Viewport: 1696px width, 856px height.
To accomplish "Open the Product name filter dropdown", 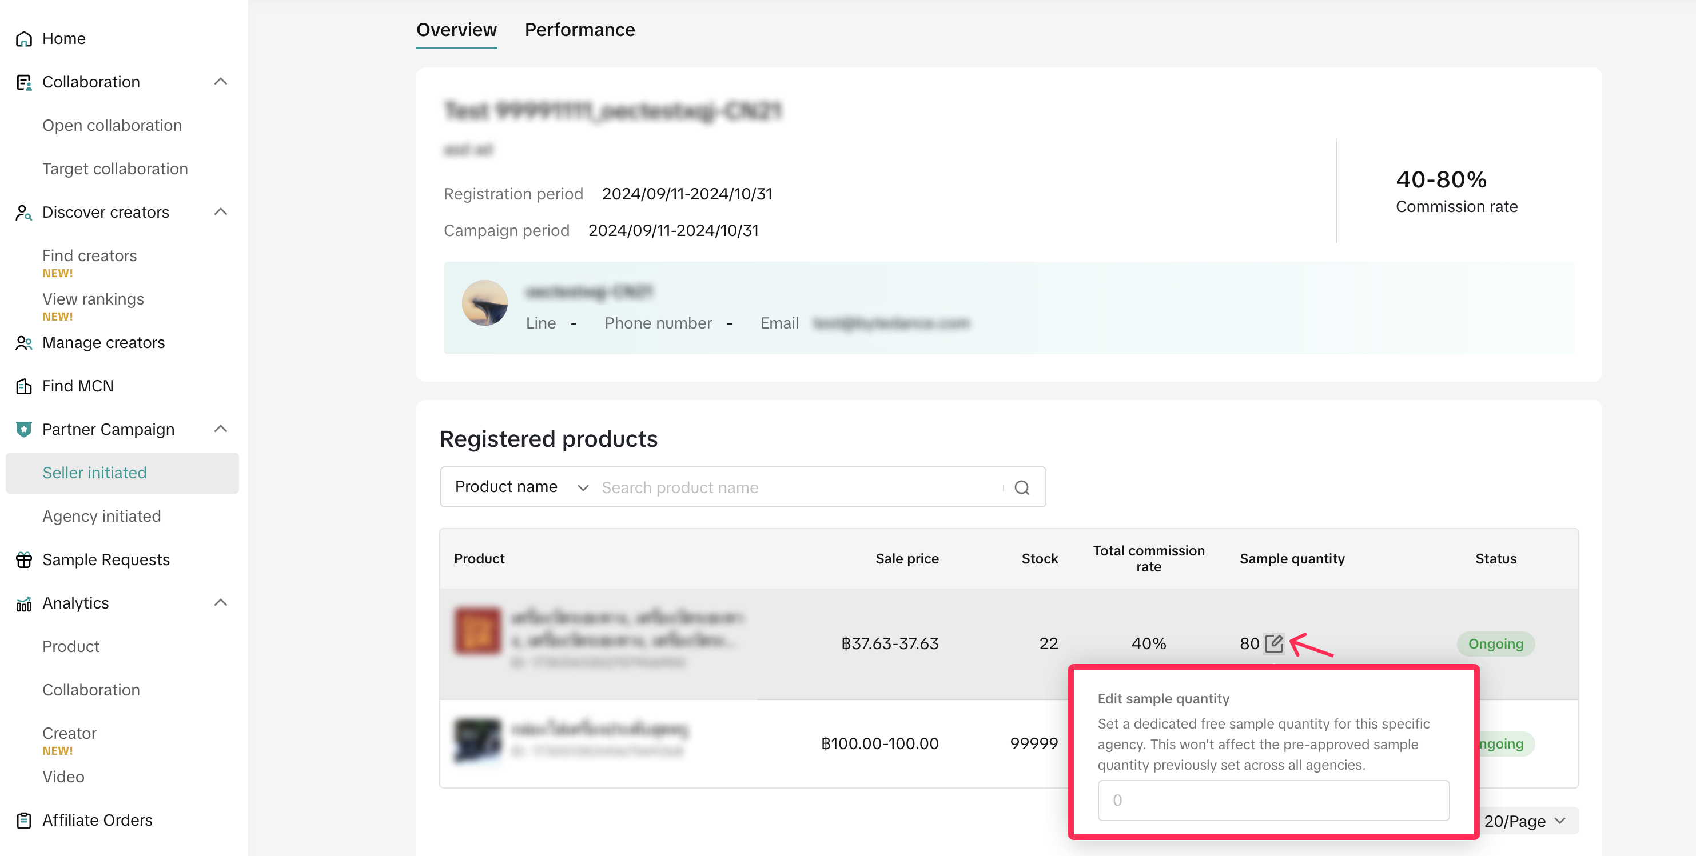I will pyautogui.click(x=520, y=487).
